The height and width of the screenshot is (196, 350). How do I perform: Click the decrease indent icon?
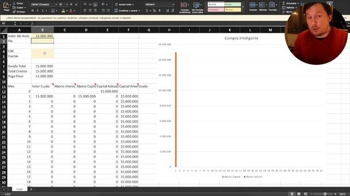(x=103, y=11)
